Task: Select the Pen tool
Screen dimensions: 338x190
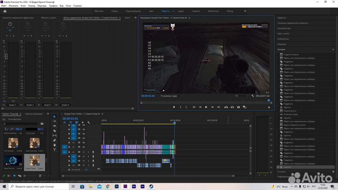Action: tap(54, 140)
